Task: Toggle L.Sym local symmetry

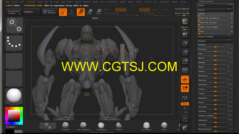Action: (185, 97)
